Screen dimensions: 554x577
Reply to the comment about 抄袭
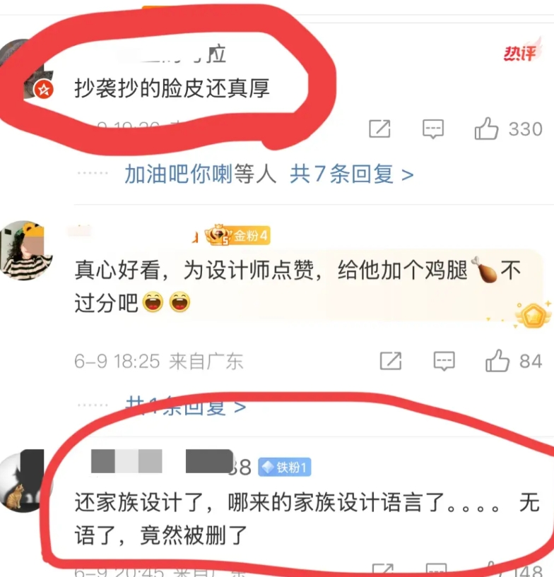pyautogui.click(x=433, y=129)
